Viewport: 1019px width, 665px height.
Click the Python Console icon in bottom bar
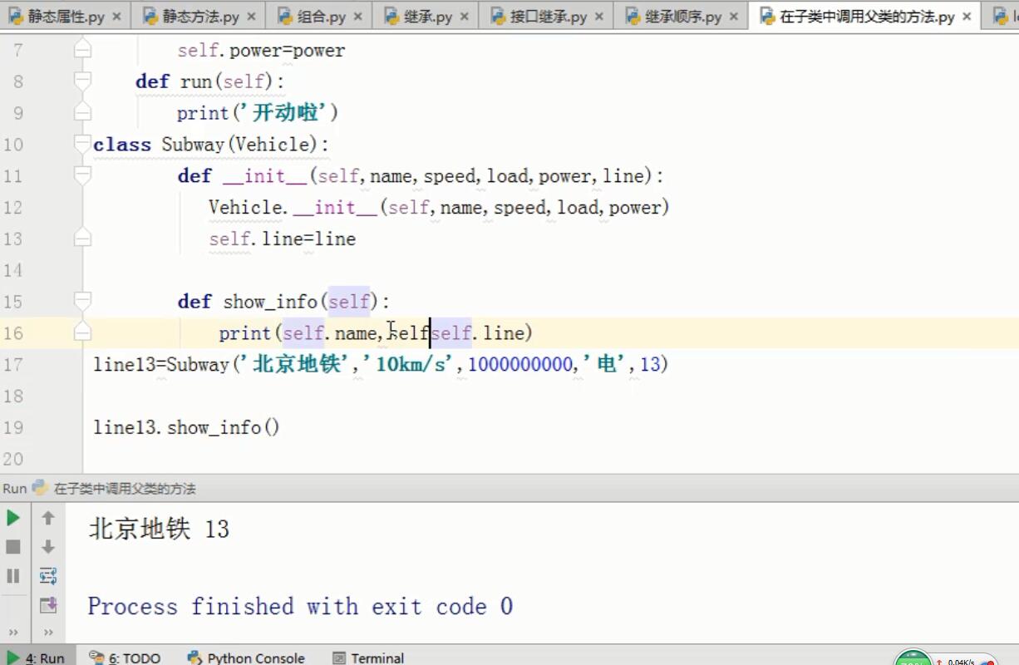click(x=194, y=658)
